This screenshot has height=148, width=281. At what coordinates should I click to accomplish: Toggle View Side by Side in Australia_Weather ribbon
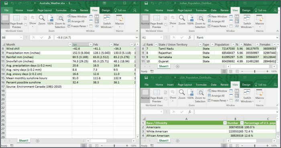point(97,17)
